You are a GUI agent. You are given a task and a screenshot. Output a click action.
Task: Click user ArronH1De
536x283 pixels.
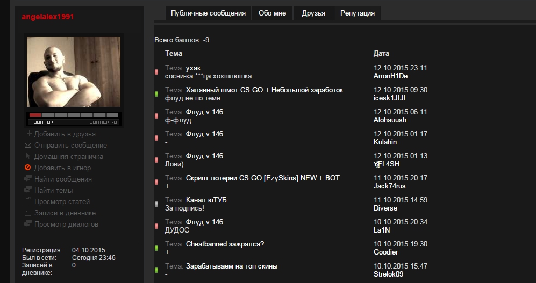(x=390, y=76)
